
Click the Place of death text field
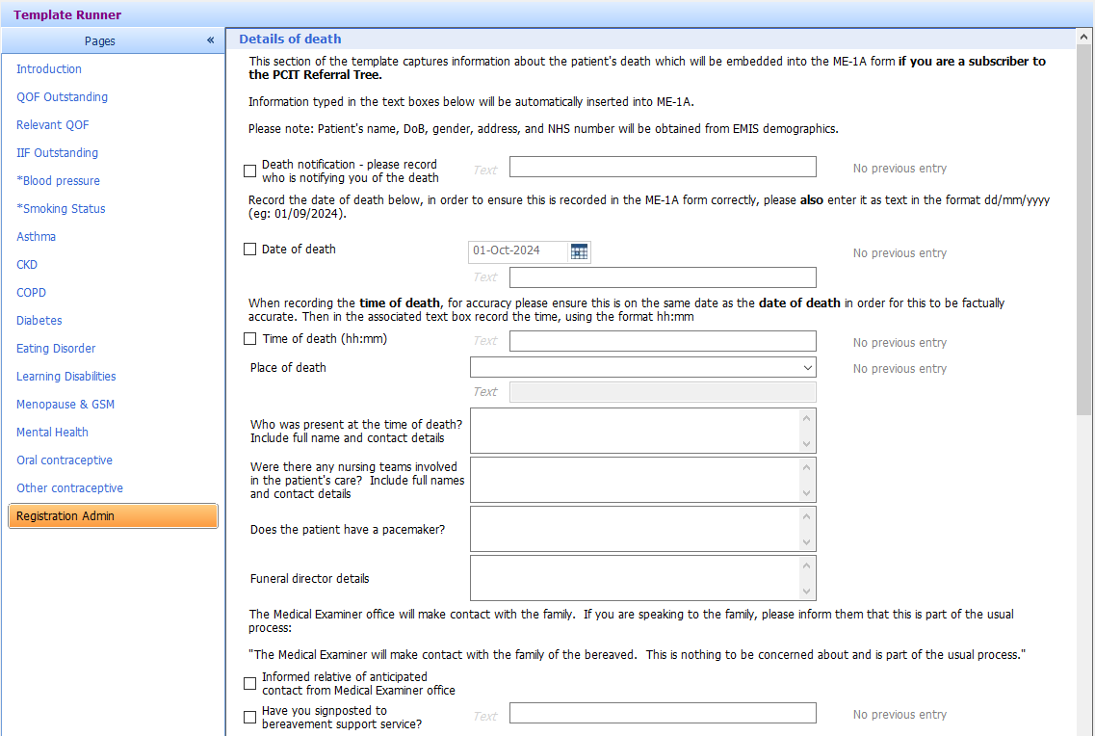click(x=663, y=392)
